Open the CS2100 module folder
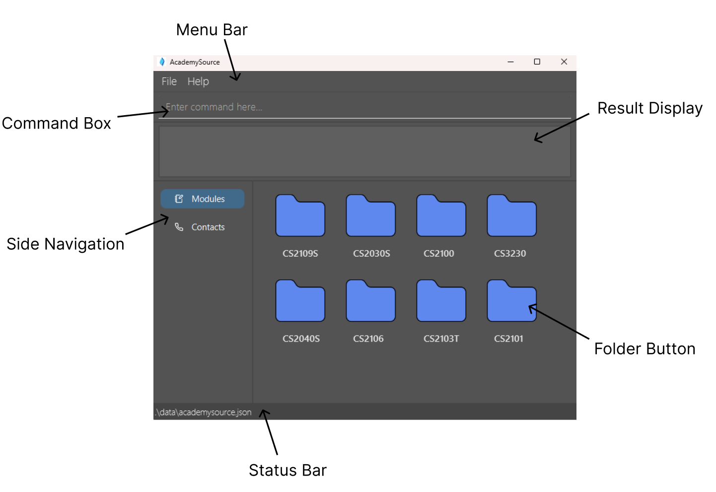This screenshot has width=716, height=492. (441, 216)
